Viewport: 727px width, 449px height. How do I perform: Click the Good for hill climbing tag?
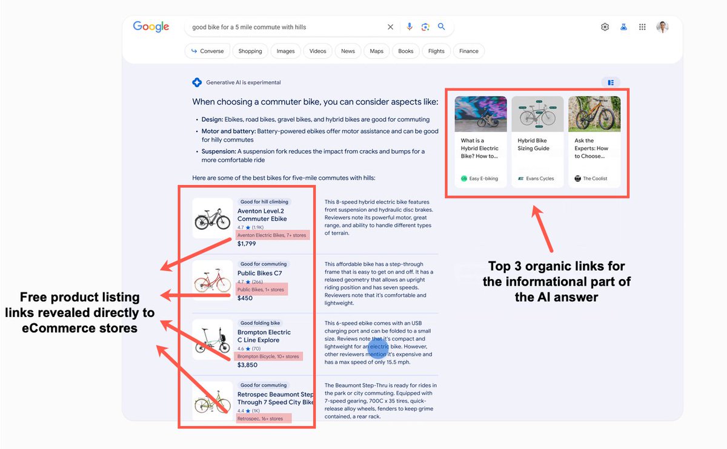(264, 202)
